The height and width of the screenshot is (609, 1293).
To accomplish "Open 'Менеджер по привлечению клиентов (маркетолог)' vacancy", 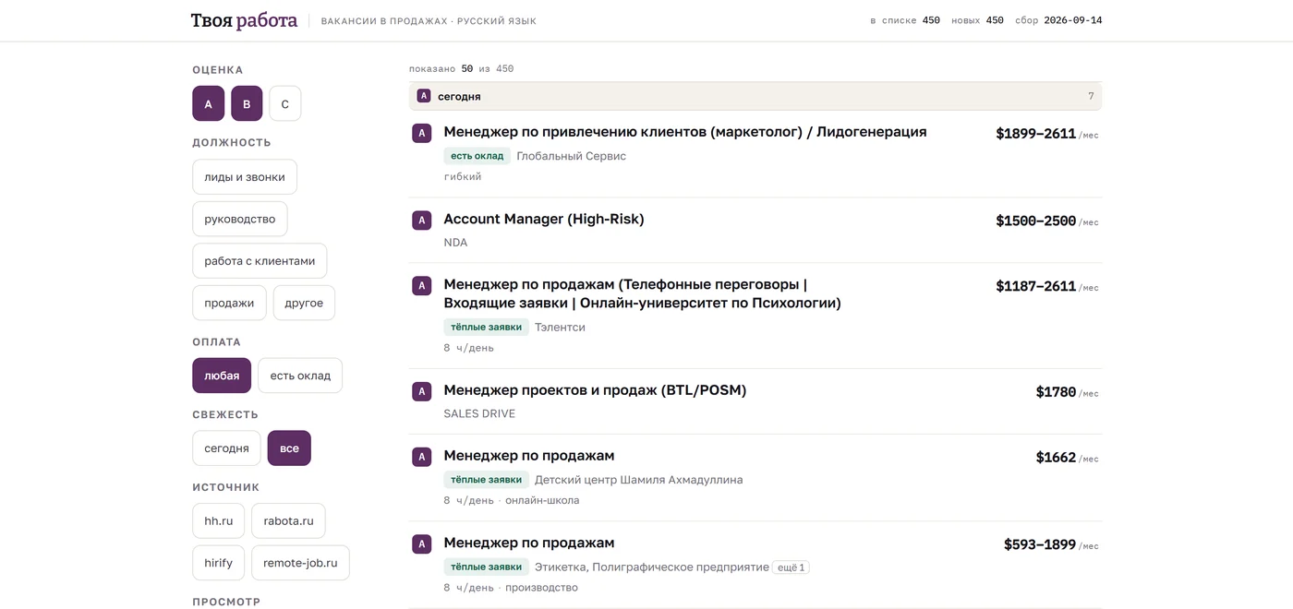I will [685, 132].
